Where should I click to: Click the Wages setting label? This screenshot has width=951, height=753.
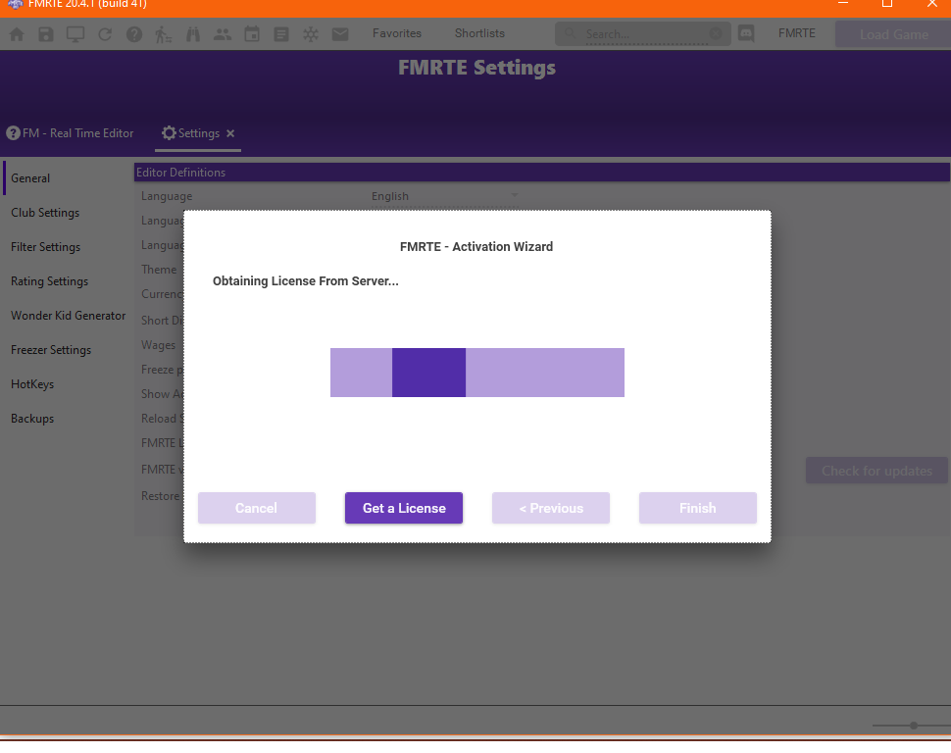pos(158,345)
